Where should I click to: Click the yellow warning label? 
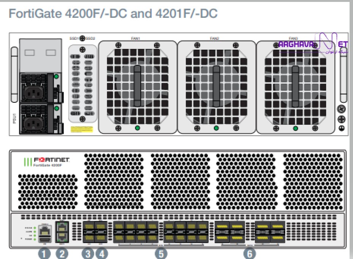click(82, 129)
